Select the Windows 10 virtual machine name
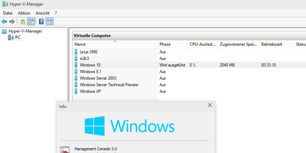Image resolution: width=306 pixels, height=153 pixels. coord(90,65)
